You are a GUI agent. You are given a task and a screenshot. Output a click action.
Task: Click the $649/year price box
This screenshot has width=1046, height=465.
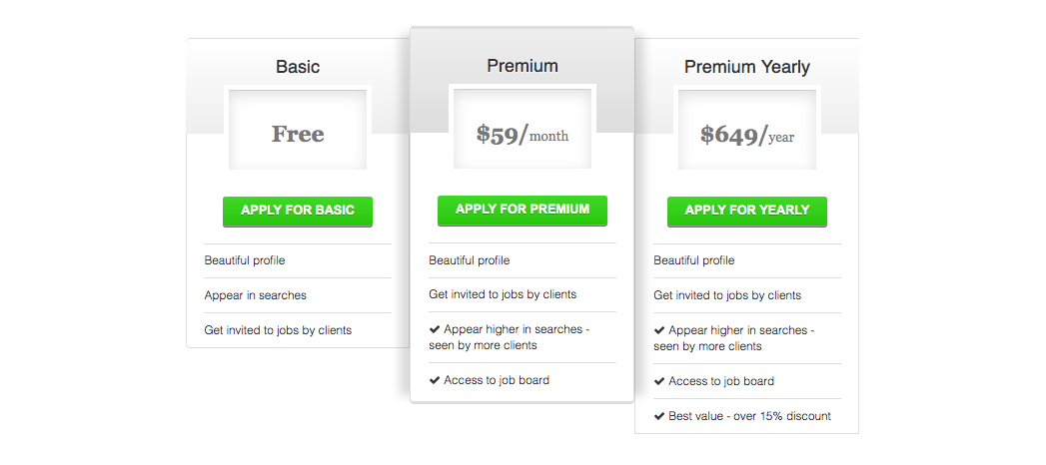(x=746, y=134)
